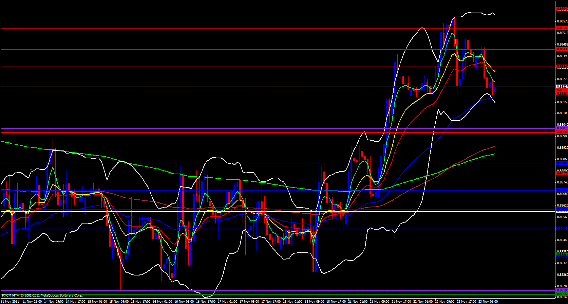Select the 0.8634 red price label
Screen dimensions: 568x304
click(562, 67)
